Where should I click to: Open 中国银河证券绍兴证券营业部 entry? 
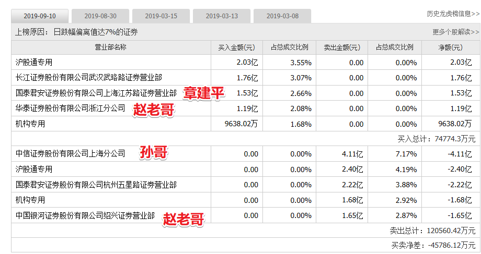(x=85, y=215)
